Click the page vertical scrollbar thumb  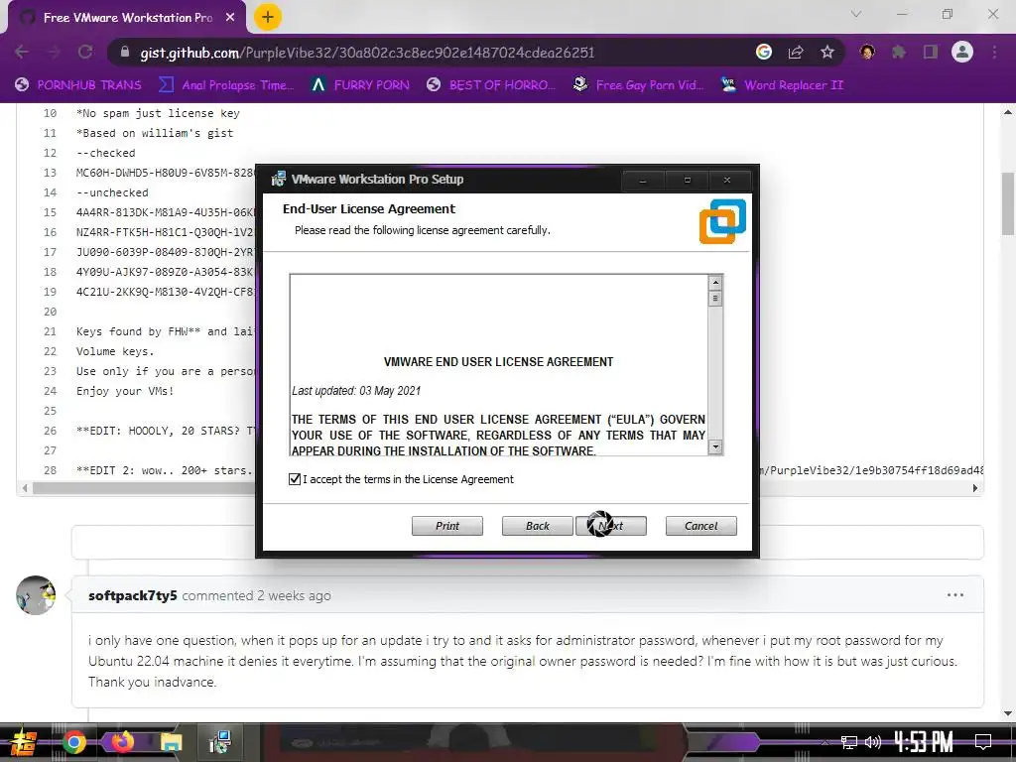1008,202
